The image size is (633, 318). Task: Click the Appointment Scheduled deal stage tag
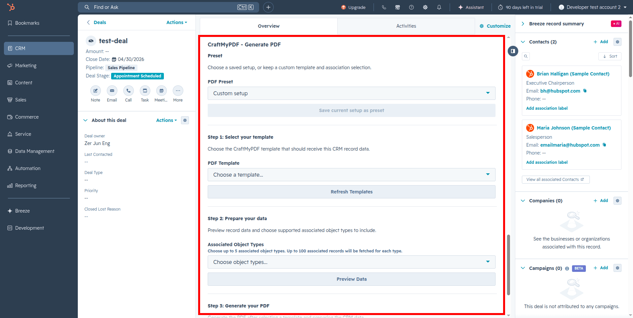(x=137, y=76)
